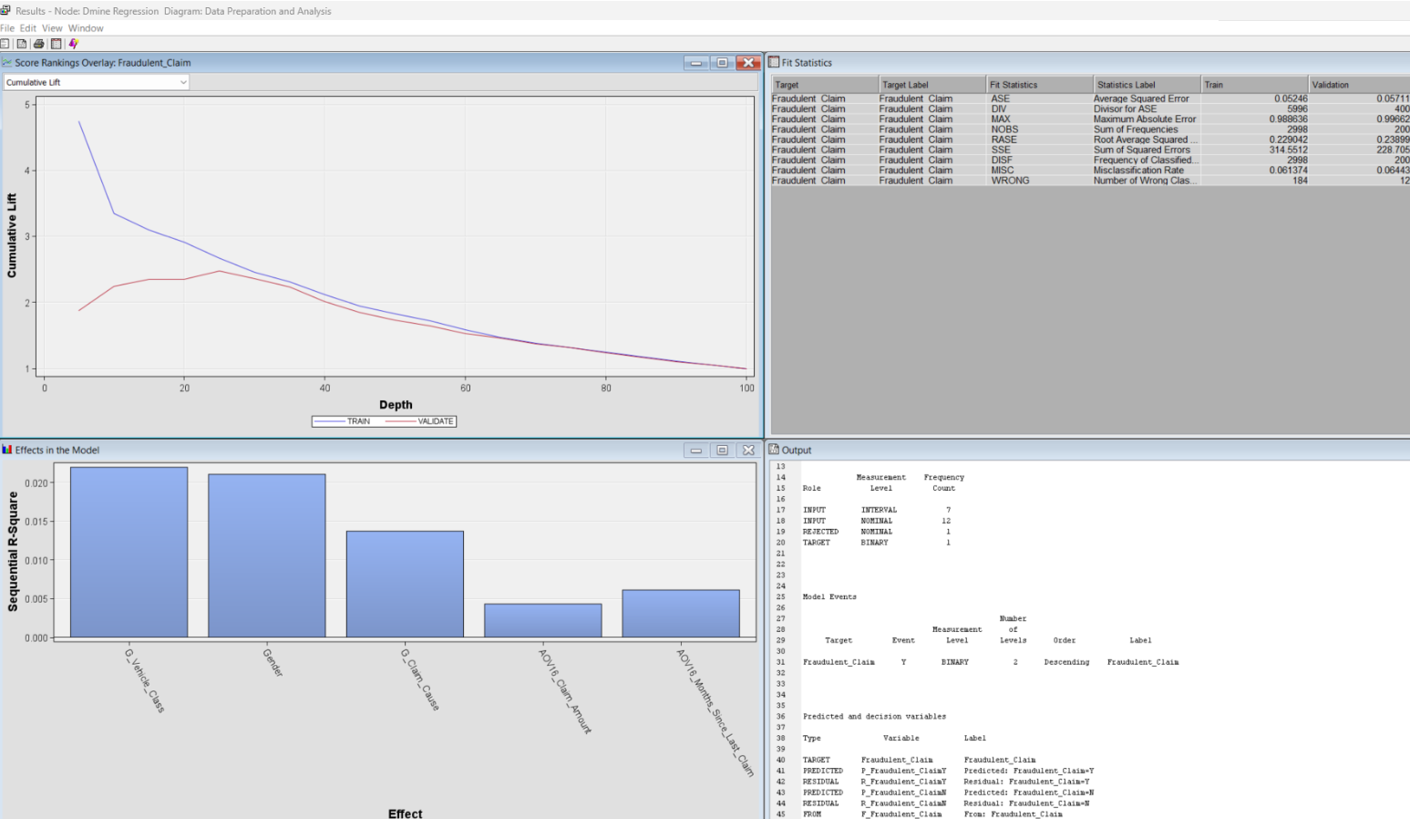The image size is (1410, 819).
Task: Maximize the Score Rankings Overlay window
Action: point(722,63)
